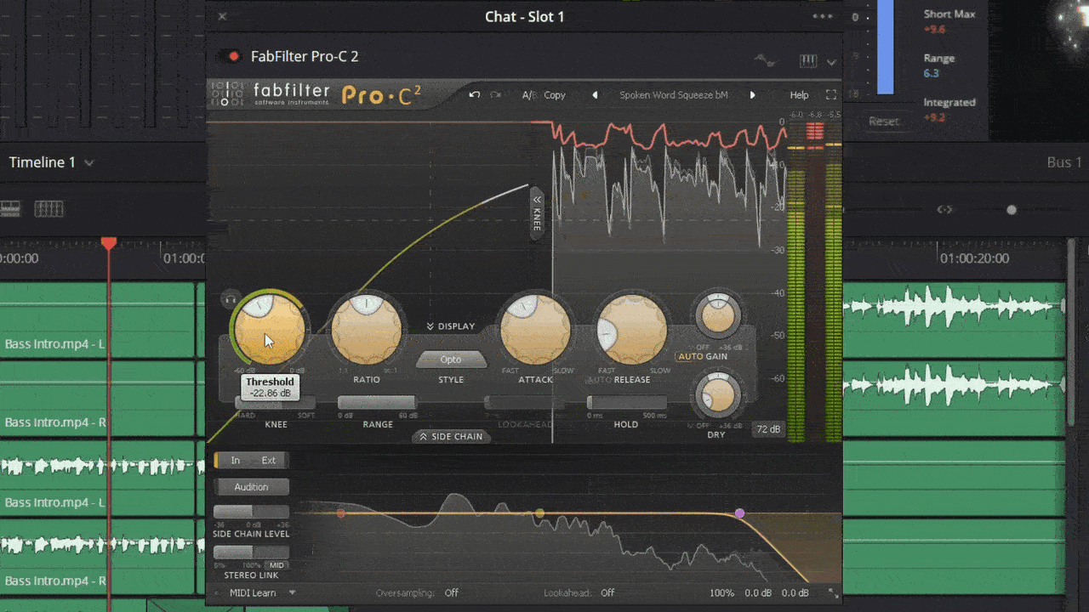The image size is (1089, 612).
Task: Click the automation curve icon in plugin title bar
Action: click(766, 60)
